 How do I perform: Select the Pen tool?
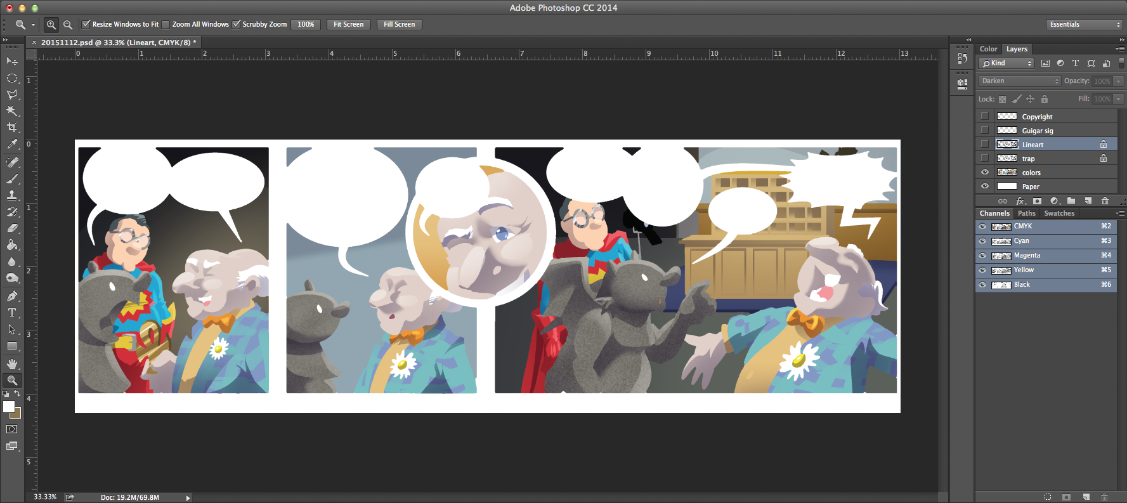pos(12,296)
